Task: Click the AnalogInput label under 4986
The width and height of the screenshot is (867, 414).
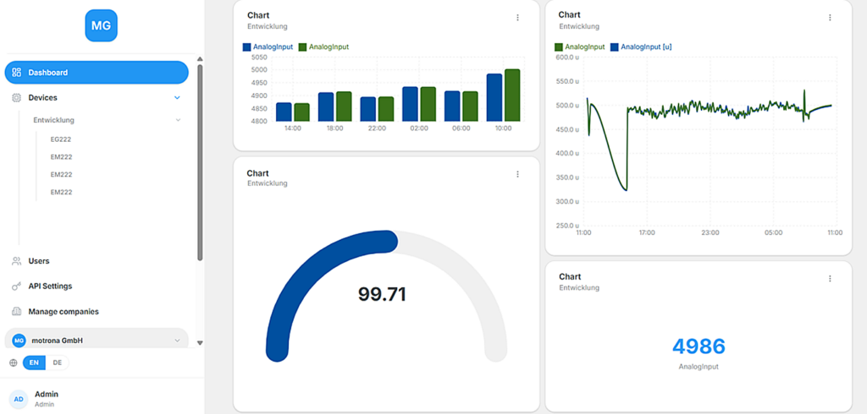Action: 699,367
